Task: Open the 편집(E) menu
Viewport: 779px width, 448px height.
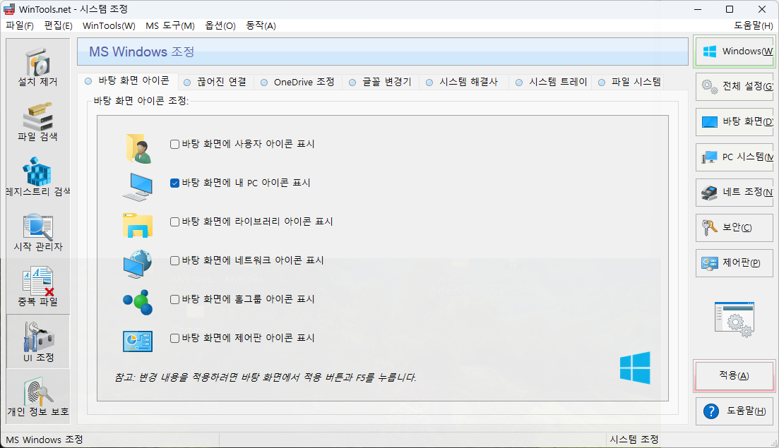Action: tap(58, 25)
